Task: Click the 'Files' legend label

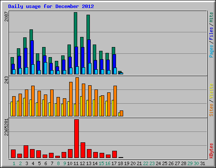Action: pos(211,34)
